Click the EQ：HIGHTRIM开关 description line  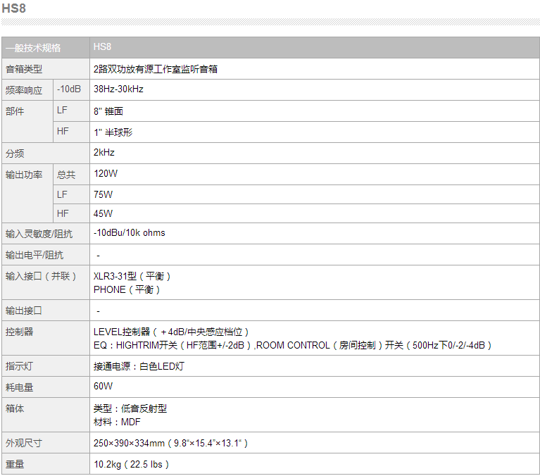point(293,345)
